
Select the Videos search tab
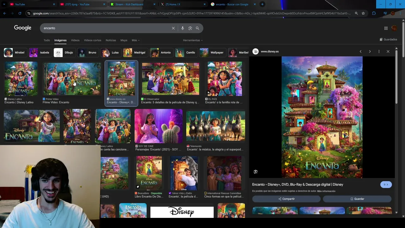(75, 40)
